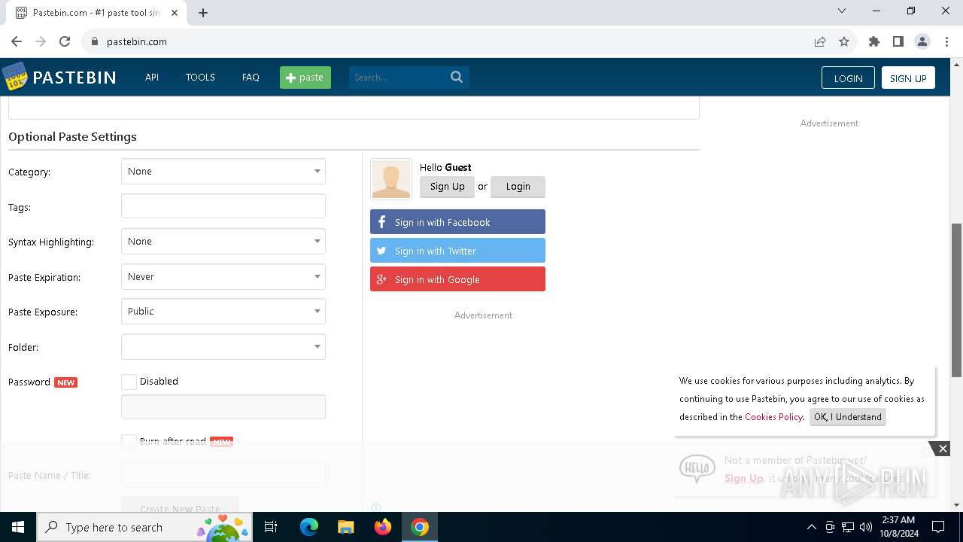Open the Chrome extensions puzzle icon
Viewport: 963px width, 542px height.
click(874, 41)
